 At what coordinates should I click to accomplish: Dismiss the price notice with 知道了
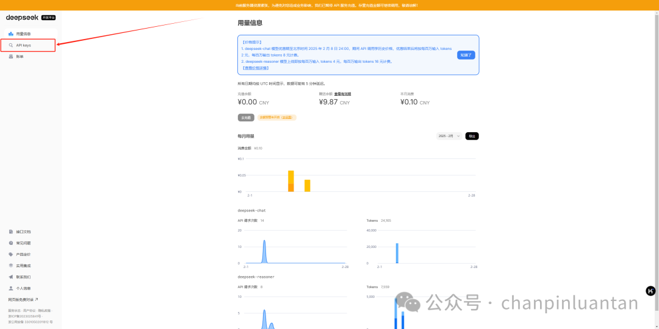click(x=466, y=55)
